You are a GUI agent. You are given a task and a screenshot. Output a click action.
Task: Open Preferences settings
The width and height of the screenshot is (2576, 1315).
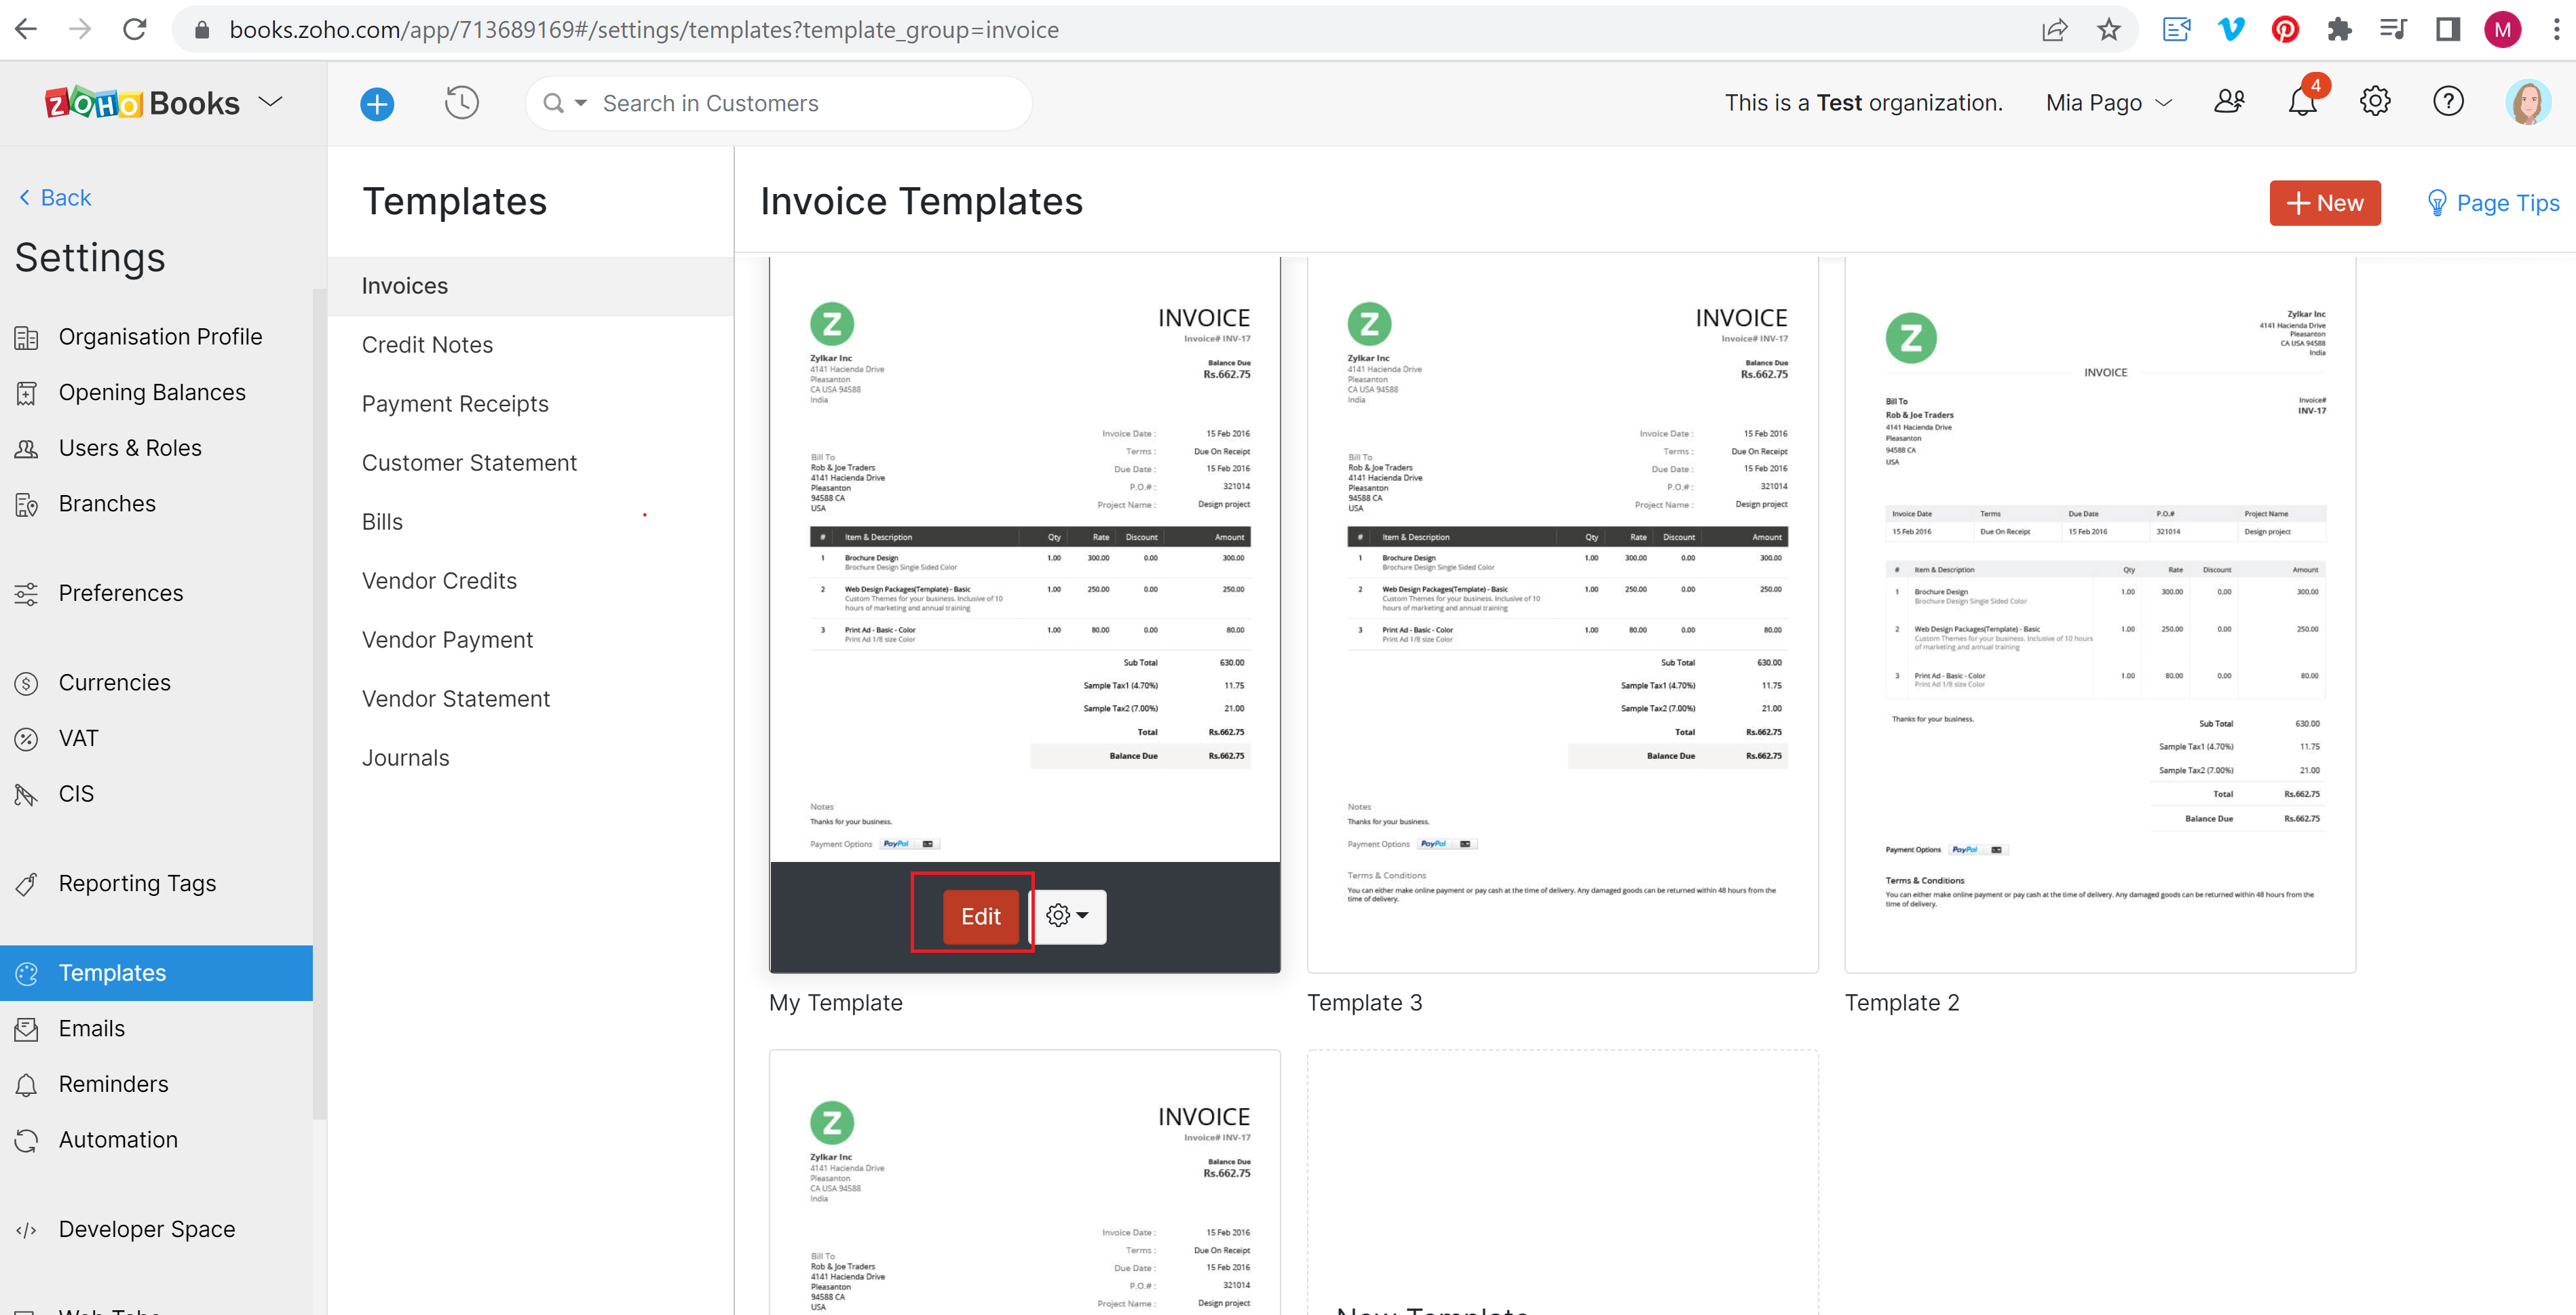(x=156, y=593)
